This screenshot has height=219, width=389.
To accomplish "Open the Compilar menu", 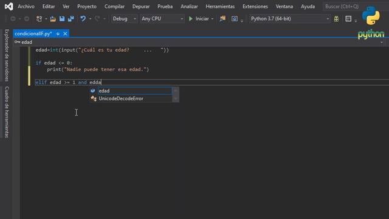I will point(114,7).
